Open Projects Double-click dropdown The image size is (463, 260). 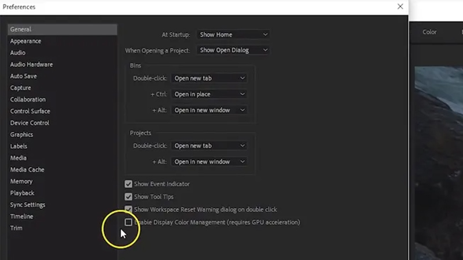pyautogui.click(x=210, y=146)
